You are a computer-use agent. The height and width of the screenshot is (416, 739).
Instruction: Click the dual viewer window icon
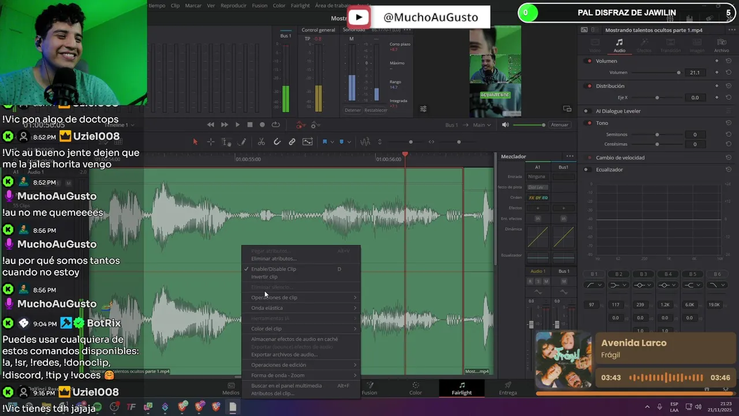click(567, 109)
